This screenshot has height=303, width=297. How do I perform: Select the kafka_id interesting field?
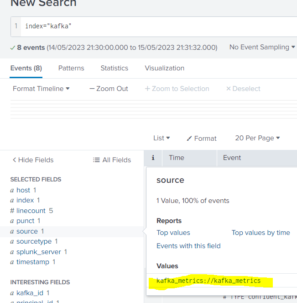(30, 293)
